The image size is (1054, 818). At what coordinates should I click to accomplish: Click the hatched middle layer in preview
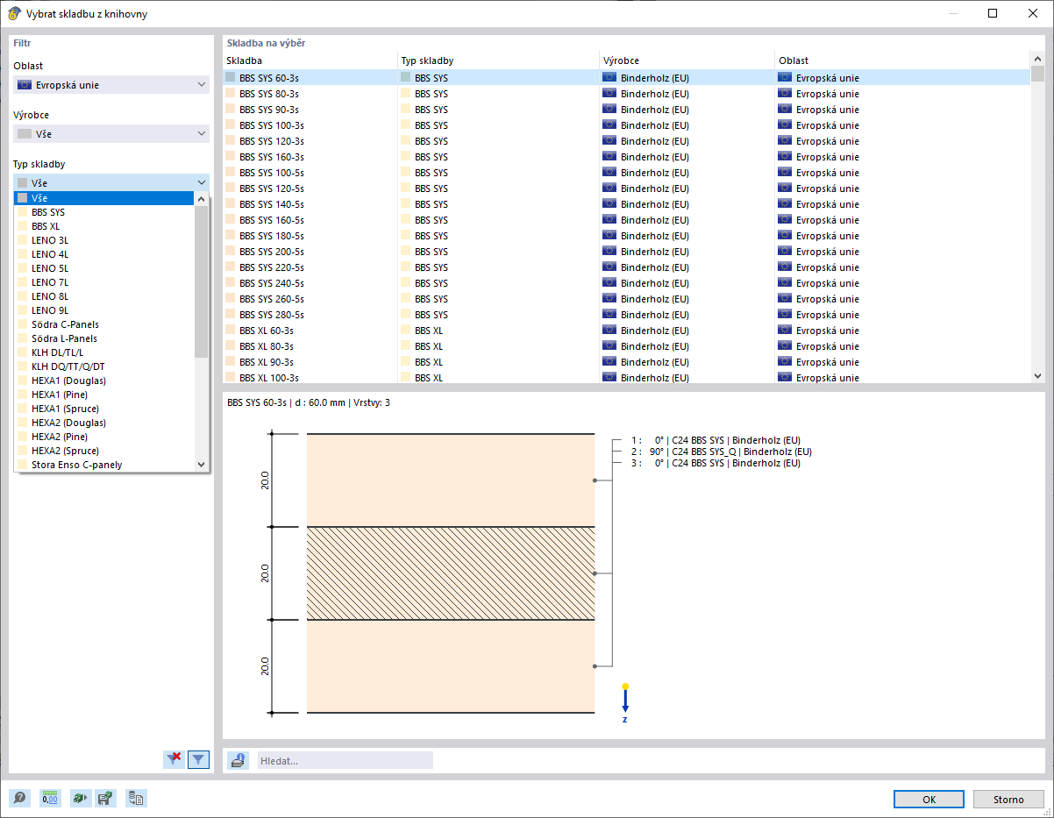tap(451, 573)
